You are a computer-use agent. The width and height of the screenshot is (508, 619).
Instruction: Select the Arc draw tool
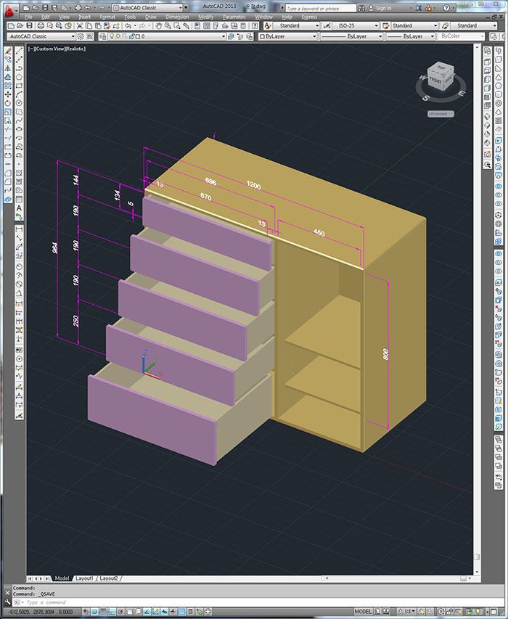click(x=19, y=94)
